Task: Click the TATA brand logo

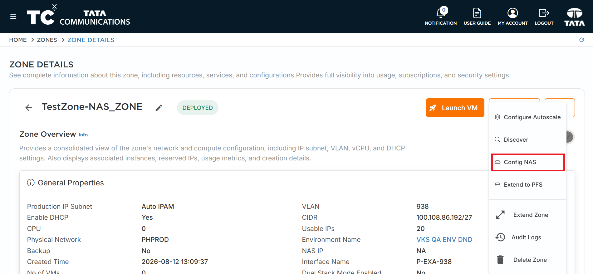Action: 574,17
